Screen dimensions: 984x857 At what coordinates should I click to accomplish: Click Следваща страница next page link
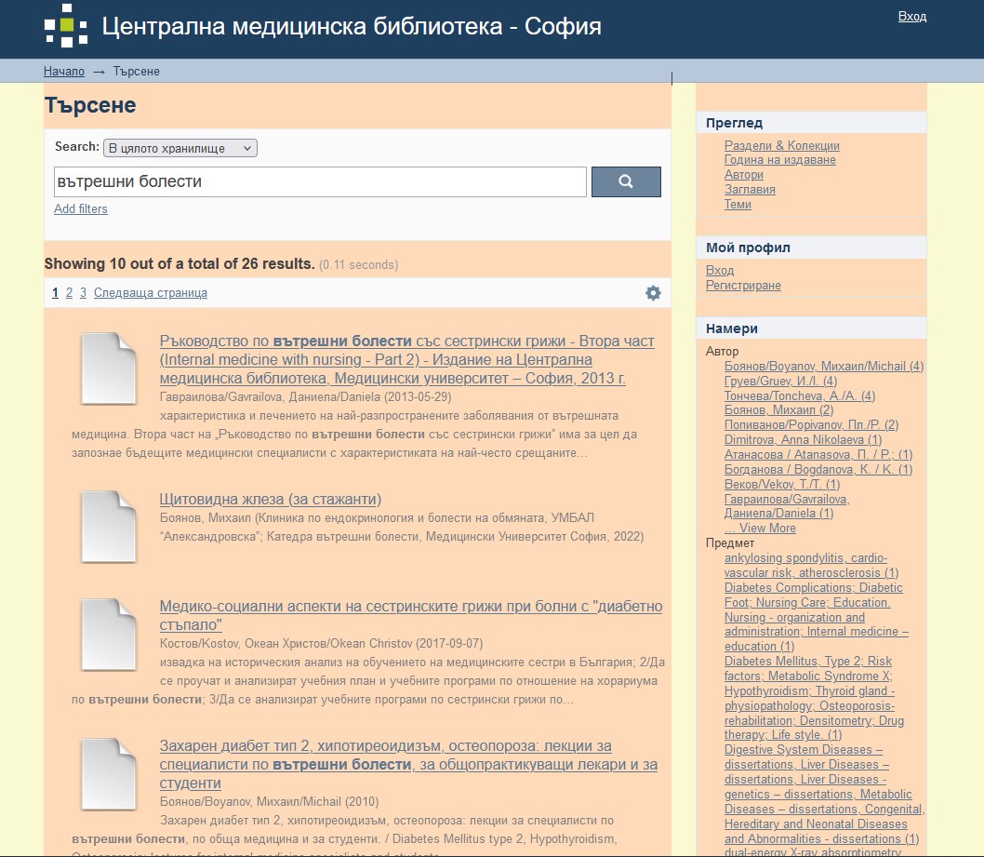[x=151, y=293]
